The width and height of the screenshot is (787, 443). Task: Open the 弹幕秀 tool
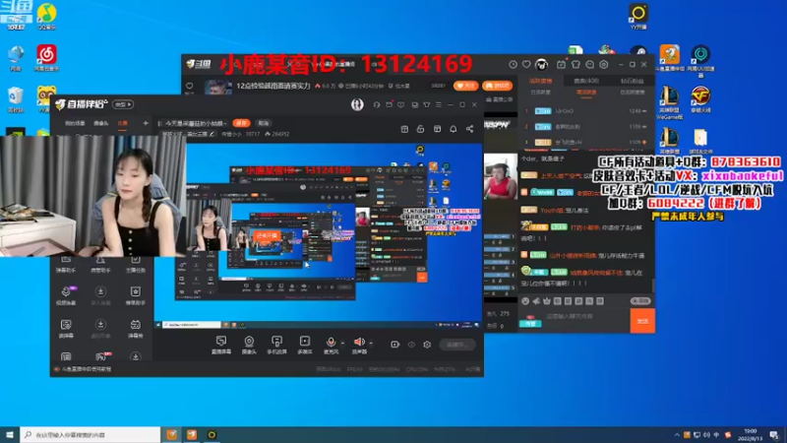coord(135,329)
